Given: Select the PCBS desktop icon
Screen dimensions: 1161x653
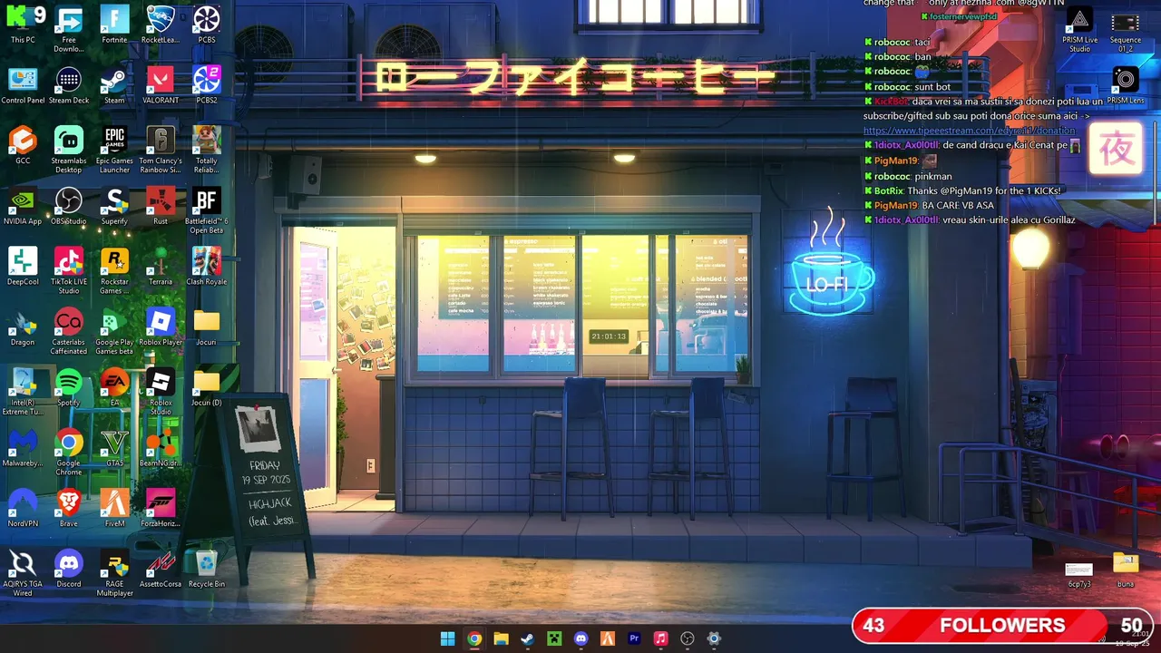Looking at the screenshot, I should pos(207,25).
